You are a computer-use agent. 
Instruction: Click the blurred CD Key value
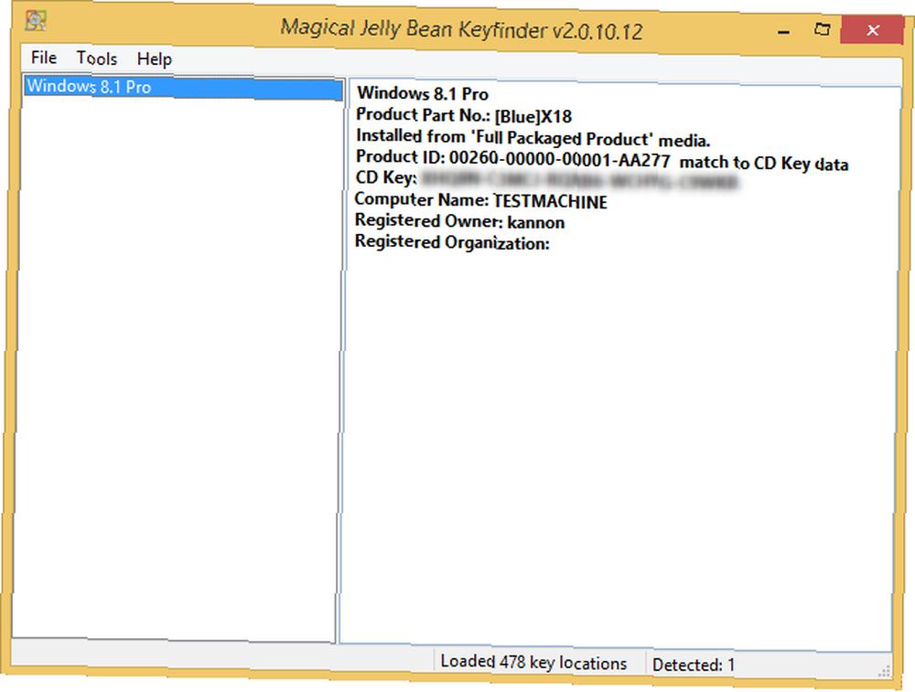pyautogui.click(x=579, y=179)
